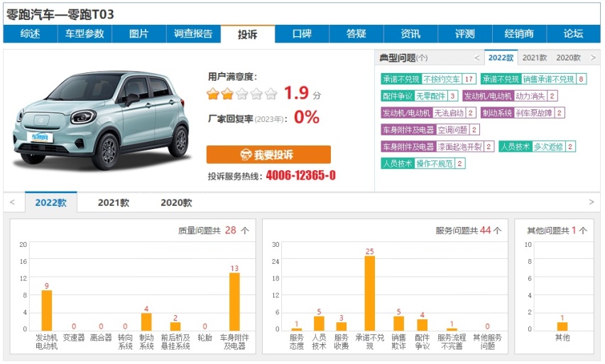605x364 pixels.
Task: Go to 调查报告 tab
Action: point(193,34)
